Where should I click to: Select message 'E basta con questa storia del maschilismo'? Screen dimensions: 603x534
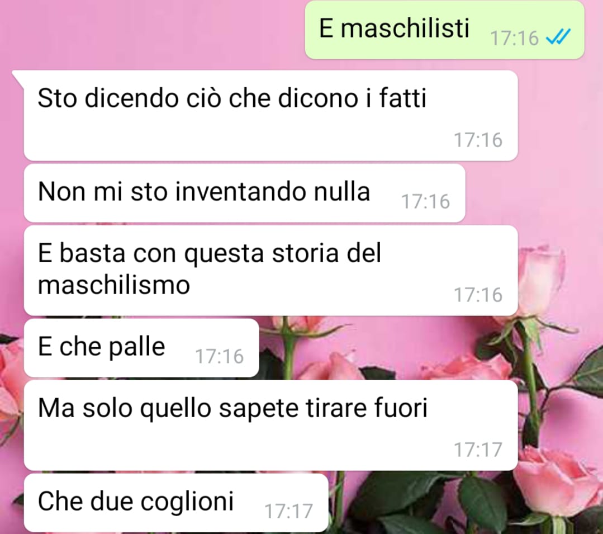point(270,271)
